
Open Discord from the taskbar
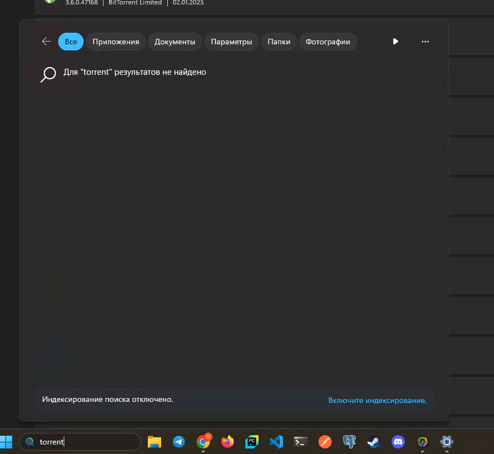tap(398, 442)
